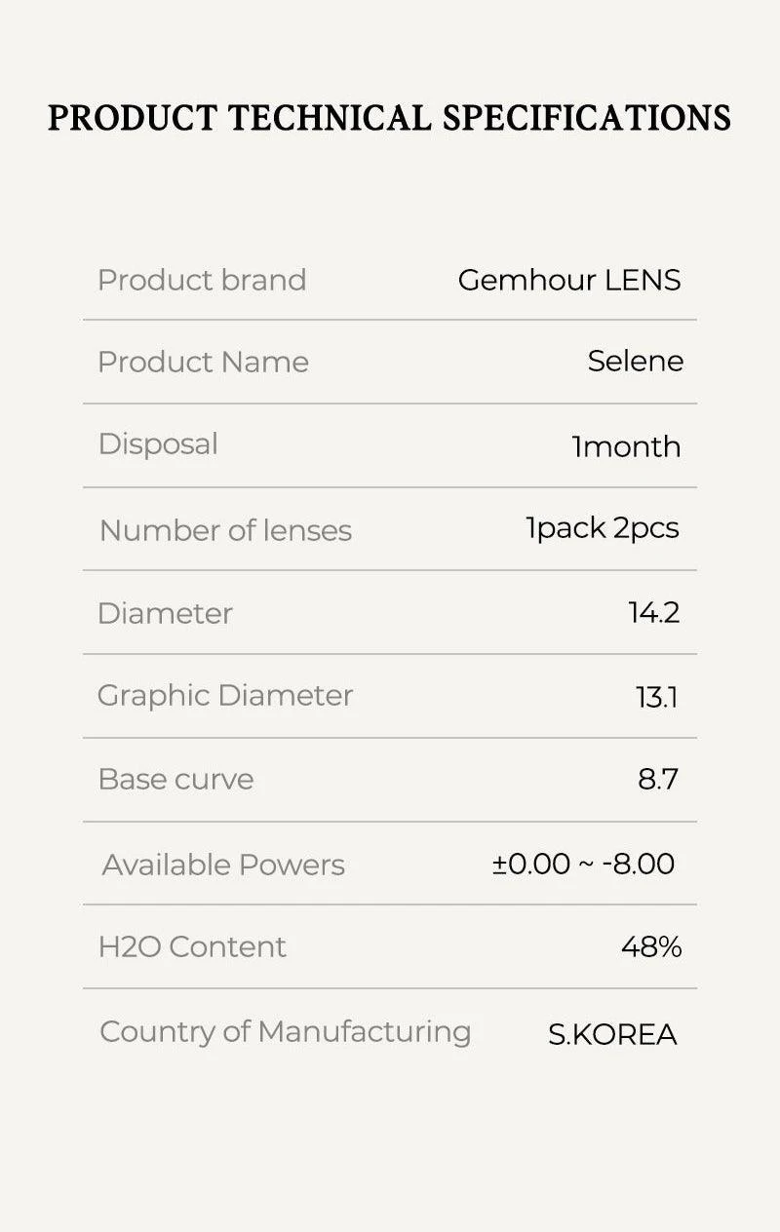The image size is (780, 1232).
Task: Select the 14.2 diameter value
Action: pos(653,612)
